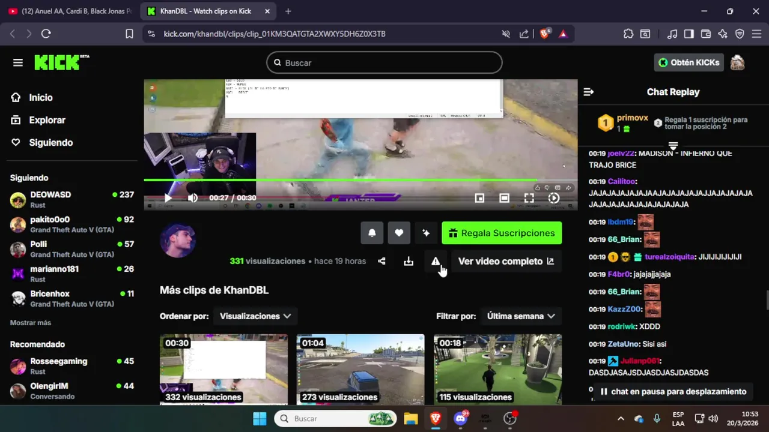Viewport: 769px width, 432px height.
Task: Open Brave Shields lion icon
Action: 544,34
